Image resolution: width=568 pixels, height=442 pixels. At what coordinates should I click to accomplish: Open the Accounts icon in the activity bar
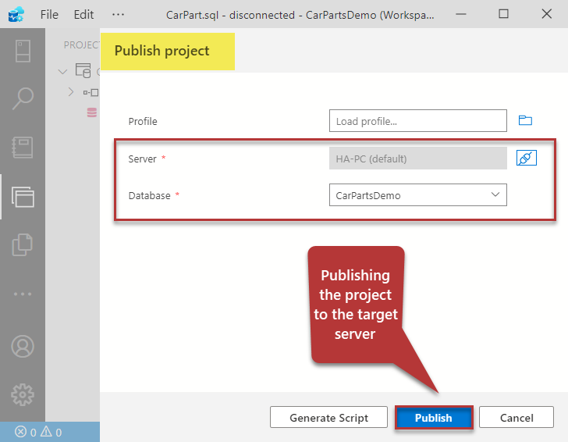[23, 346]
